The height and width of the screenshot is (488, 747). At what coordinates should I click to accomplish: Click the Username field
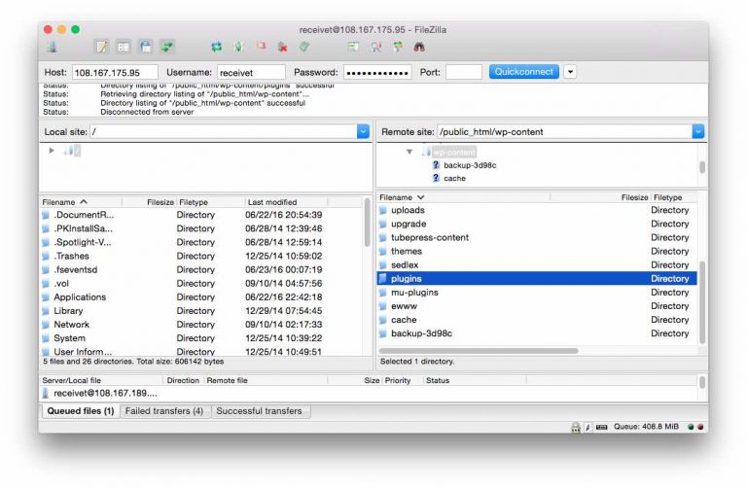(251, 72)
